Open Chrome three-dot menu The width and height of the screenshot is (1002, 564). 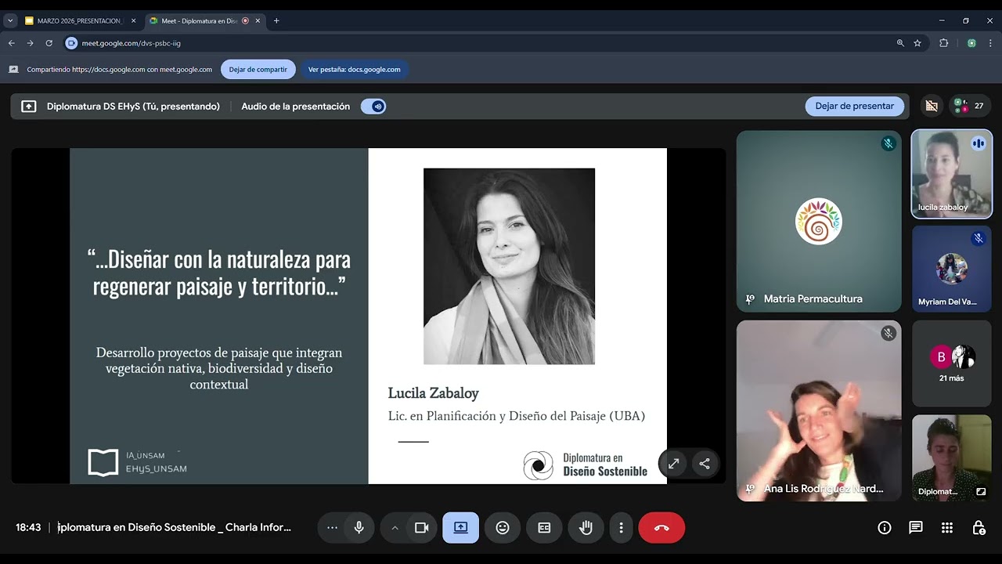(991, 43)
